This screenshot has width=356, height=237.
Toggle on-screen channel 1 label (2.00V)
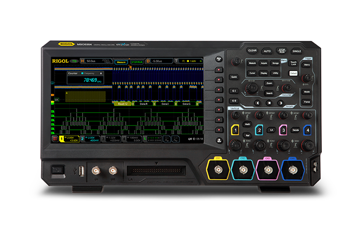coord(69,139)
